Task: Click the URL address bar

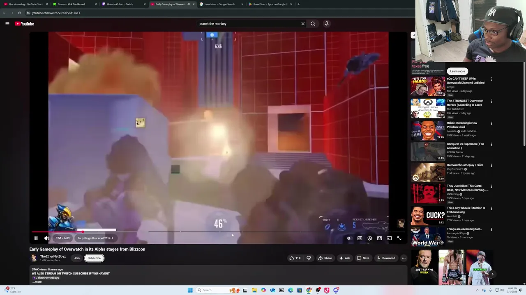Action: pyautogui.click(x=218, y=13)
